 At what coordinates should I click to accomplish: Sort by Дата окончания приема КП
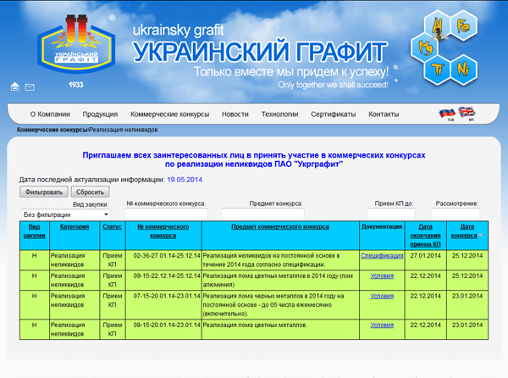coord(425,236)
